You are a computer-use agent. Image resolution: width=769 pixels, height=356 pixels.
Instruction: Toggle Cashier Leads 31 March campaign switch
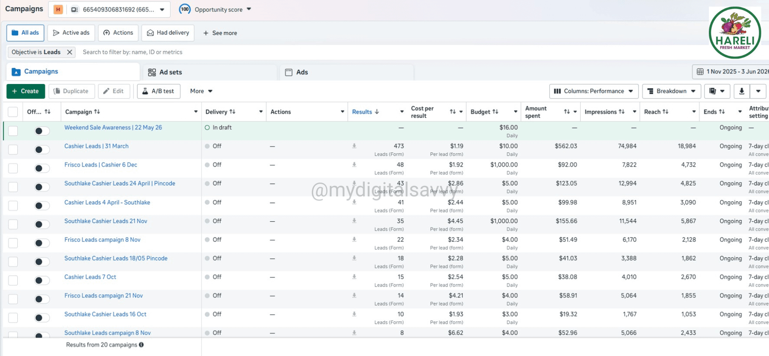coord(42,149)
